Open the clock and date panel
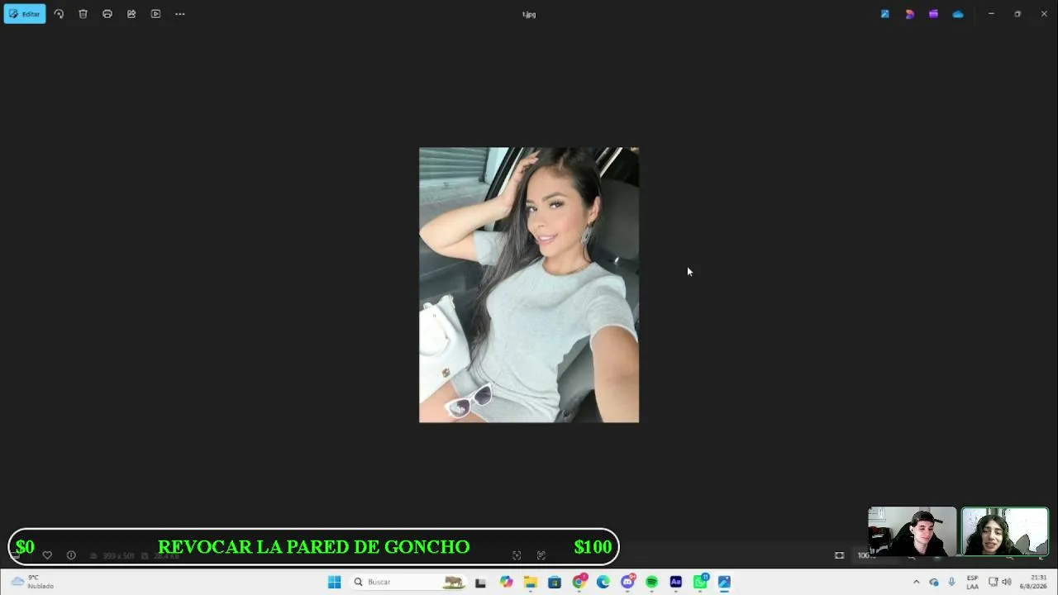Image resolution: width=1058 pixels, height=595 pixels. (1034, 582)
